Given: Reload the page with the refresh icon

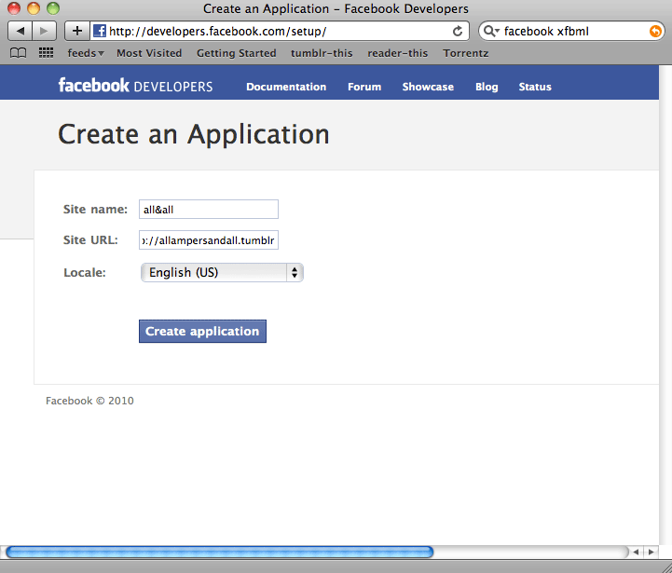Looking at the screenshot, I should tap(458, 31).
